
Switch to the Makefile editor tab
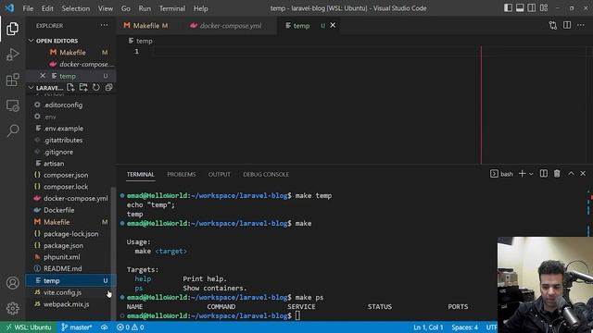click(x=145, y=26)
